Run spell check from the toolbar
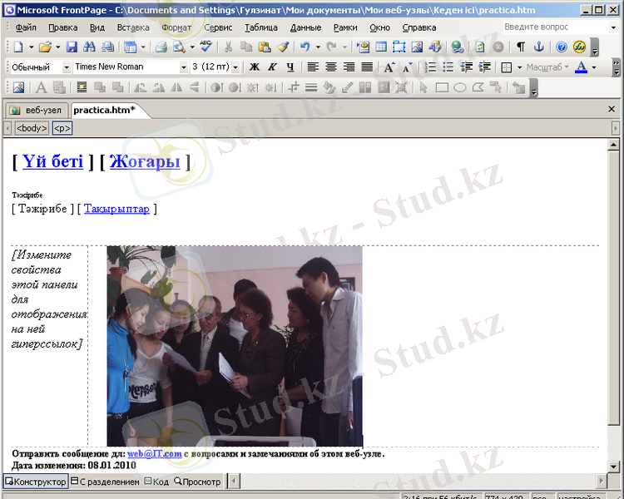Image resolution: width=624 pixels, height=499 pixels. click(205, 47)
